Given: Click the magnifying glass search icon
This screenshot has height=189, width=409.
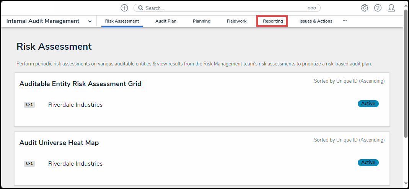Looking at the screenshot, I should [140, 8].
